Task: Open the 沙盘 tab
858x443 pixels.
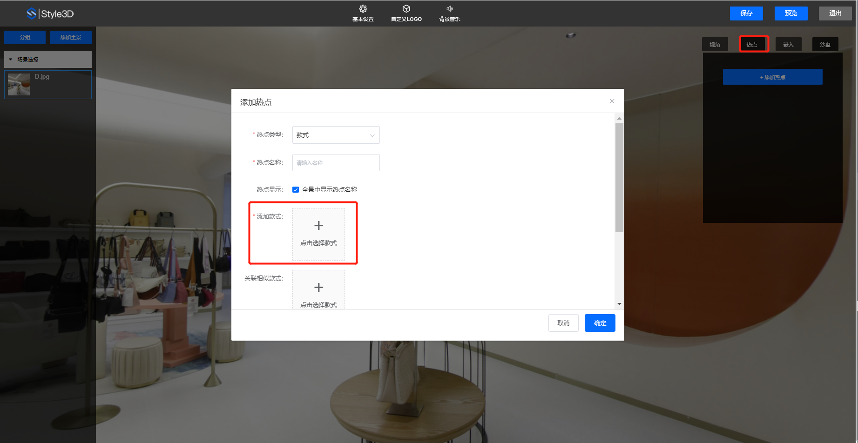Action: point(825,45)
